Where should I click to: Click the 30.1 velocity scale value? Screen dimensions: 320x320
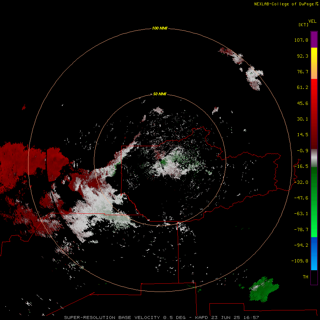tap(303, 119)
